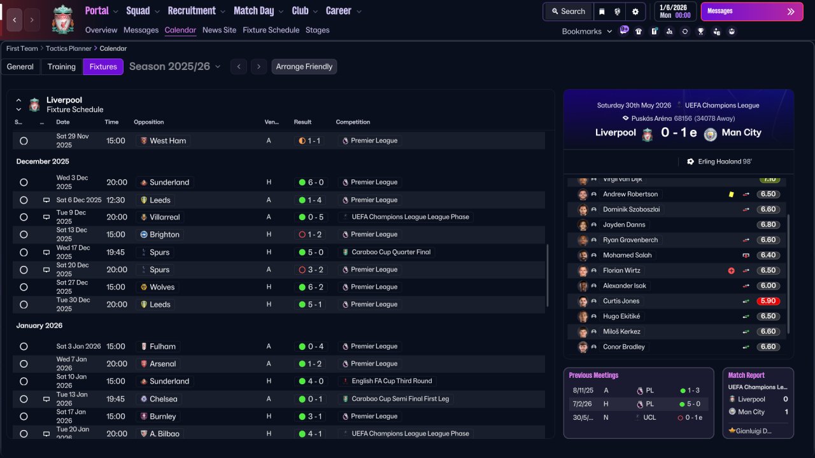
Task: Select the radio circle for Sunderland 6 - 0 fixture
Action: (24, 182)
